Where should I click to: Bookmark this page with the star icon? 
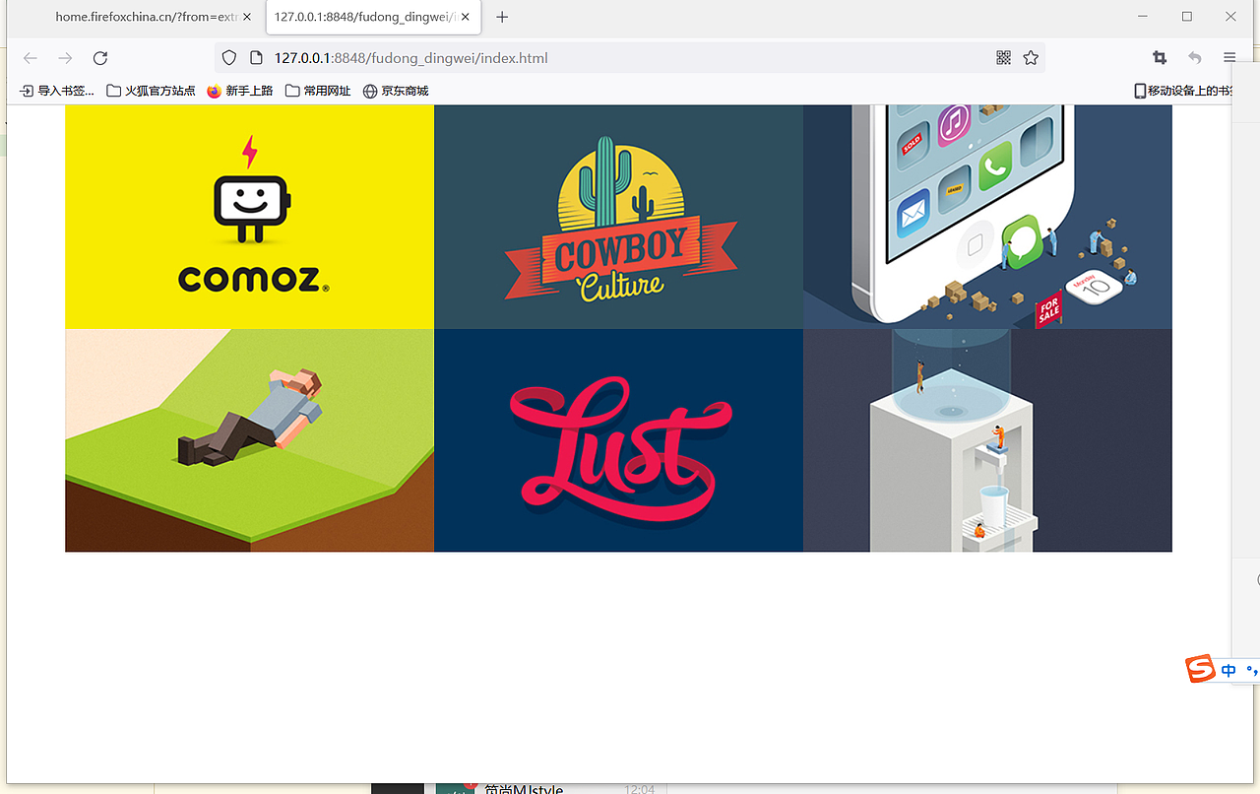1031,58
